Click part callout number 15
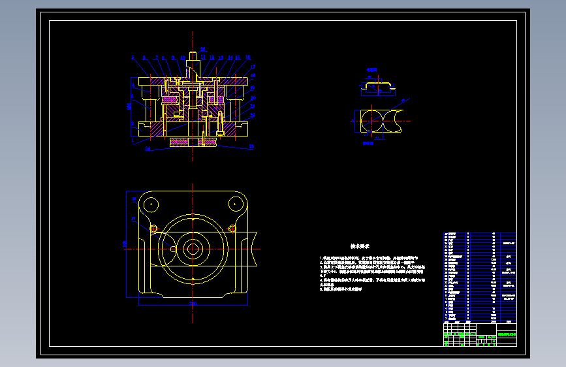566x367 pixels. (x=238, y=57)
